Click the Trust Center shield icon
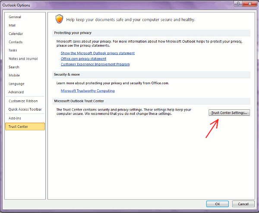 [x=59, y=19]
